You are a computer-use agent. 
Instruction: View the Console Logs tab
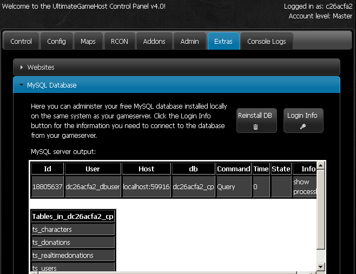[x=267, y=41]
